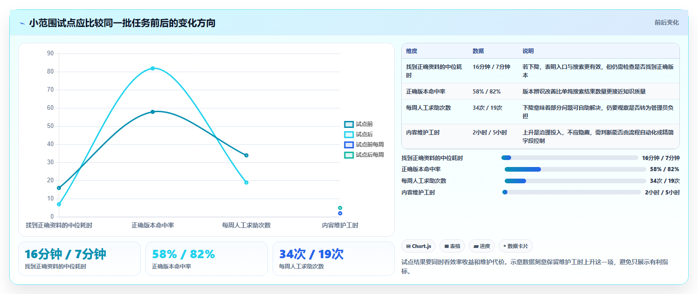Toggle the 试点后 legend swatch
698x294 pixels.
point(349,134)
